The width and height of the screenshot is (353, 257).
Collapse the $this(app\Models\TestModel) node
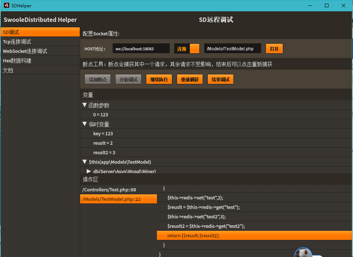85,162
